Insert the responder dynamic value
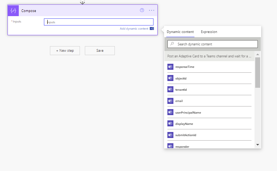 pos(209,146)
